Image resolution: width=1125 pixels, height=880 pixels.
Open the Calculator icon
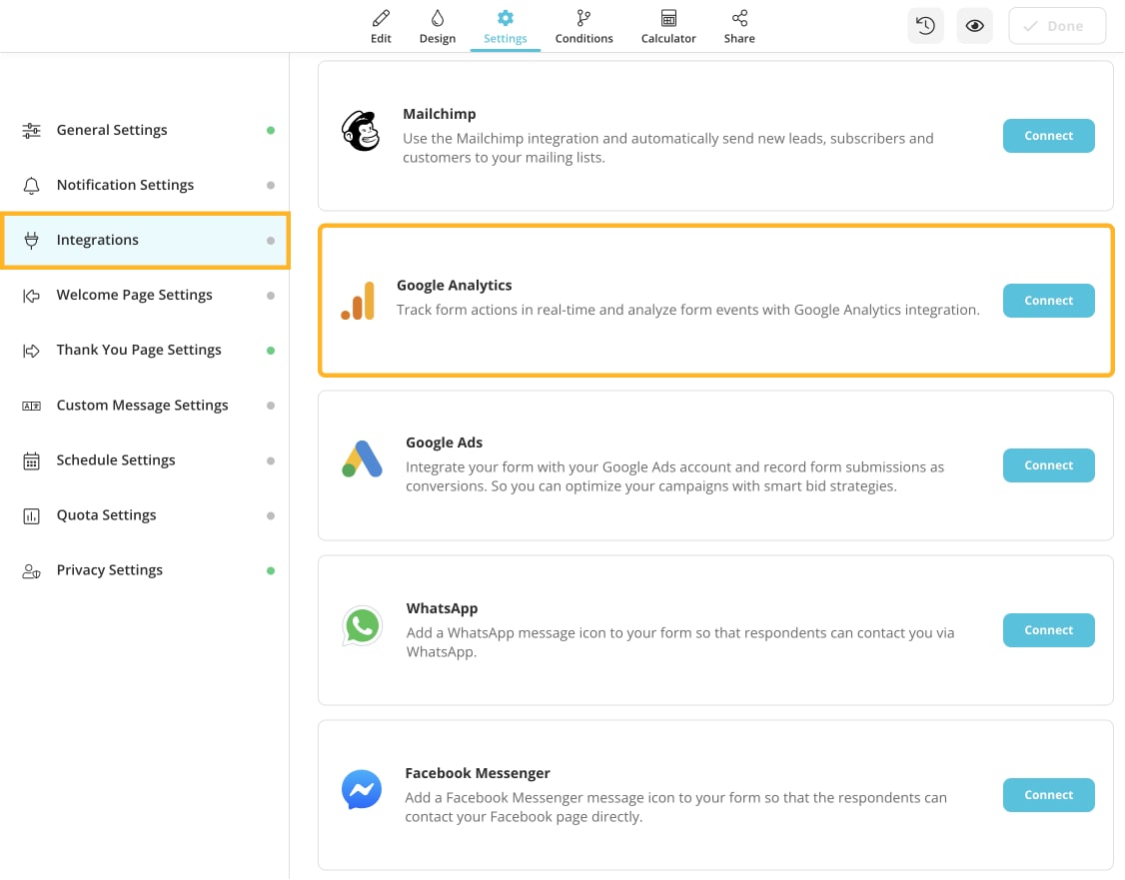pyautogui.click(x=667, y=18)
